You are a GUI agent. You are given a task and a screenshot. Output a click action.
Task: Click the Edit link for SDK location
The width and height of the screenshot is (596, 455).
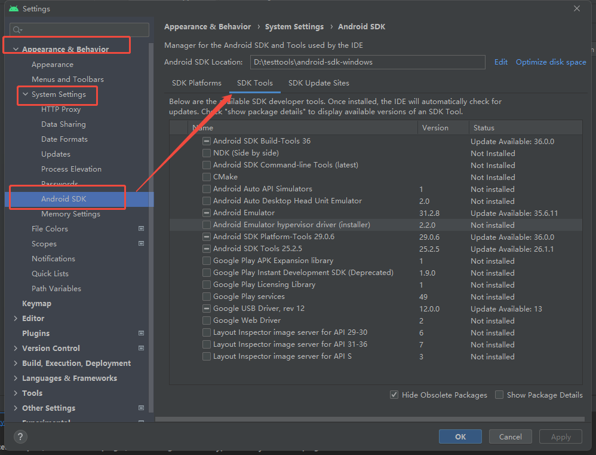coord(500,62)
